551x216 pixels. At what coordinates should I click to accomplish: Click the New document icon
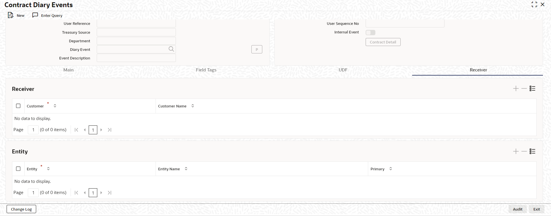point(11,15)
